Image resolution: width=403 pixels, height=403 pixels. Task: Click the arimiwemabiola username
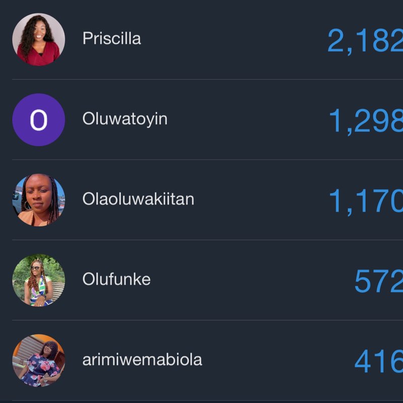(142, 360)
